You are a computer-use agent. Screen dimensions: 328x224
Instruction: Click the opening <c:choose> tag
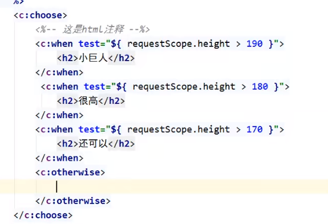[41, 15]
